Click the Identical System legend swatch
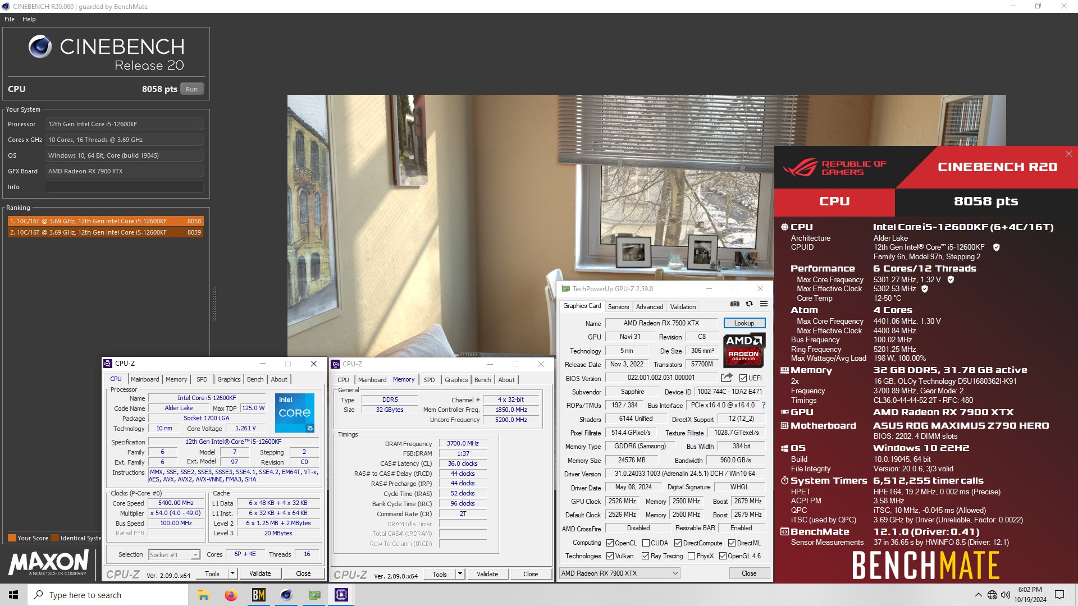Viewport: 1078px width, 606px height. pyautogui.click(x=54, y=538)
